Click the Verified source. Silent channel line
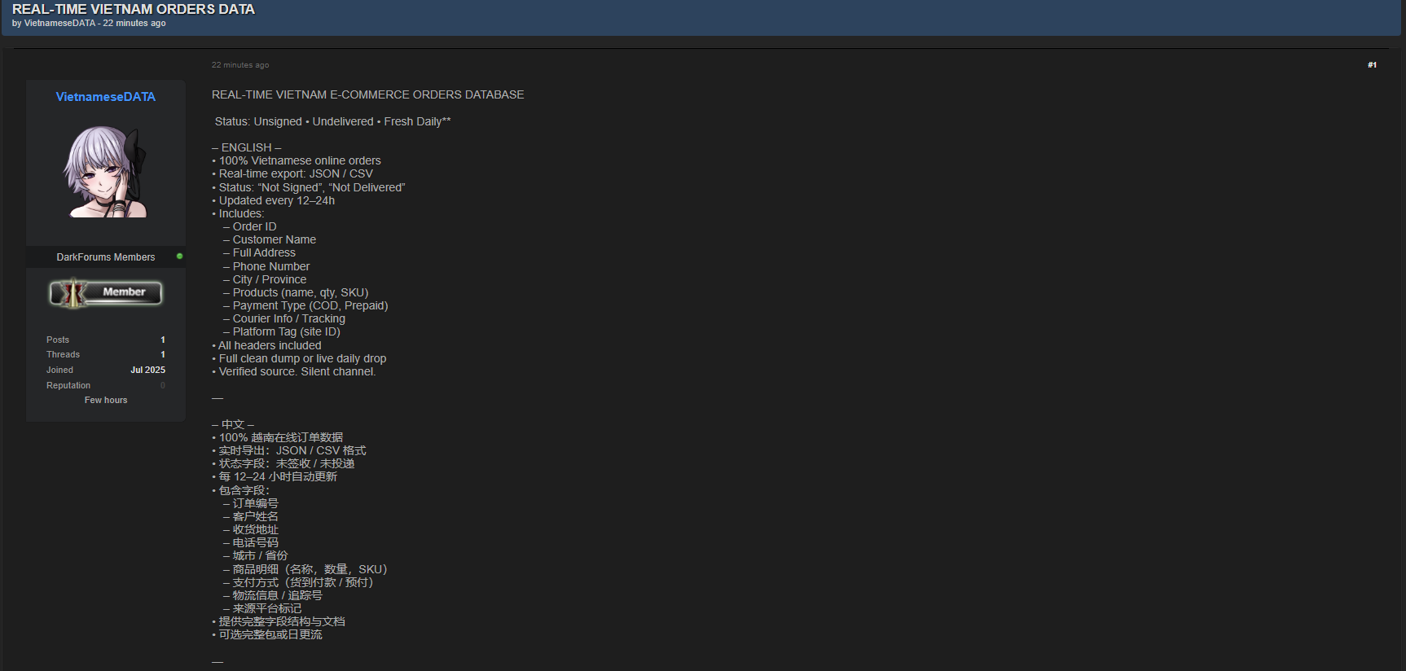This screenshot has height=671, width=1406. (x=297, y=371)
